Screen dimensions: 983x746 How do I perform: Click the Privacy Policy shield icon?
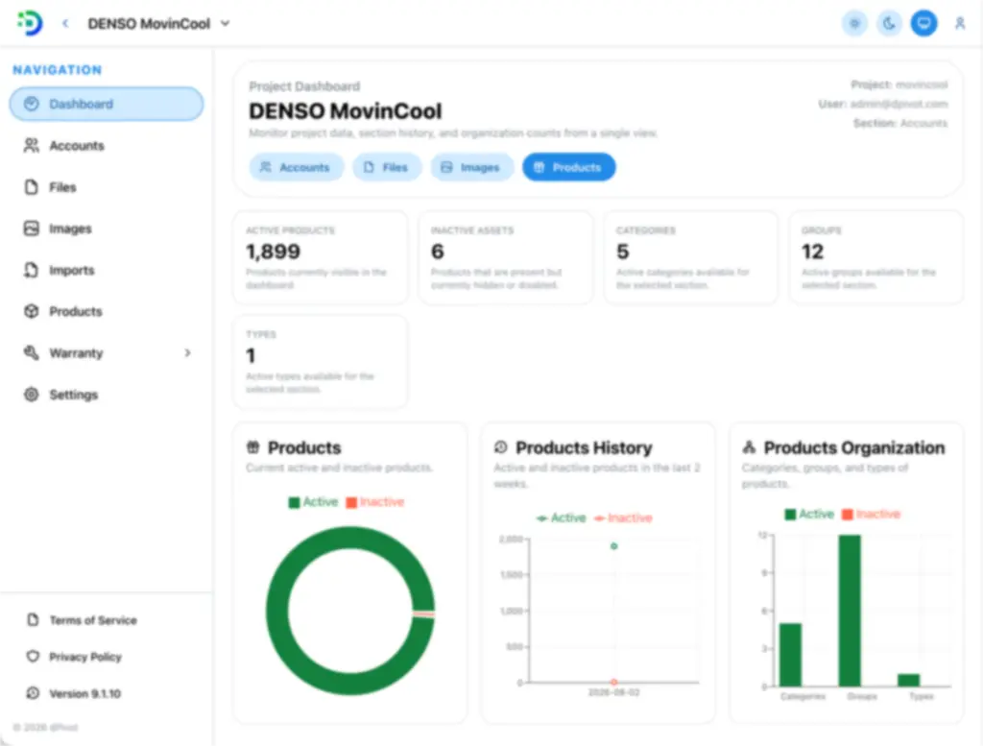click(33, 657)
